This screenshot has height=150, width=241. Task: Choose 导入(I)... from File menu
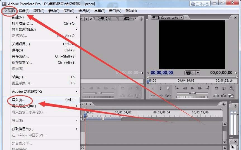42,100
